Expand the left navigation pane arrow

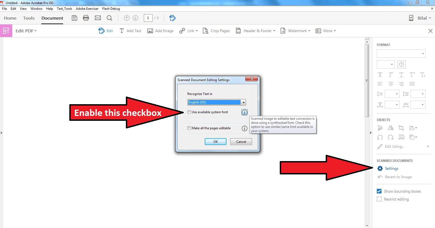click(x=2, y=133)
